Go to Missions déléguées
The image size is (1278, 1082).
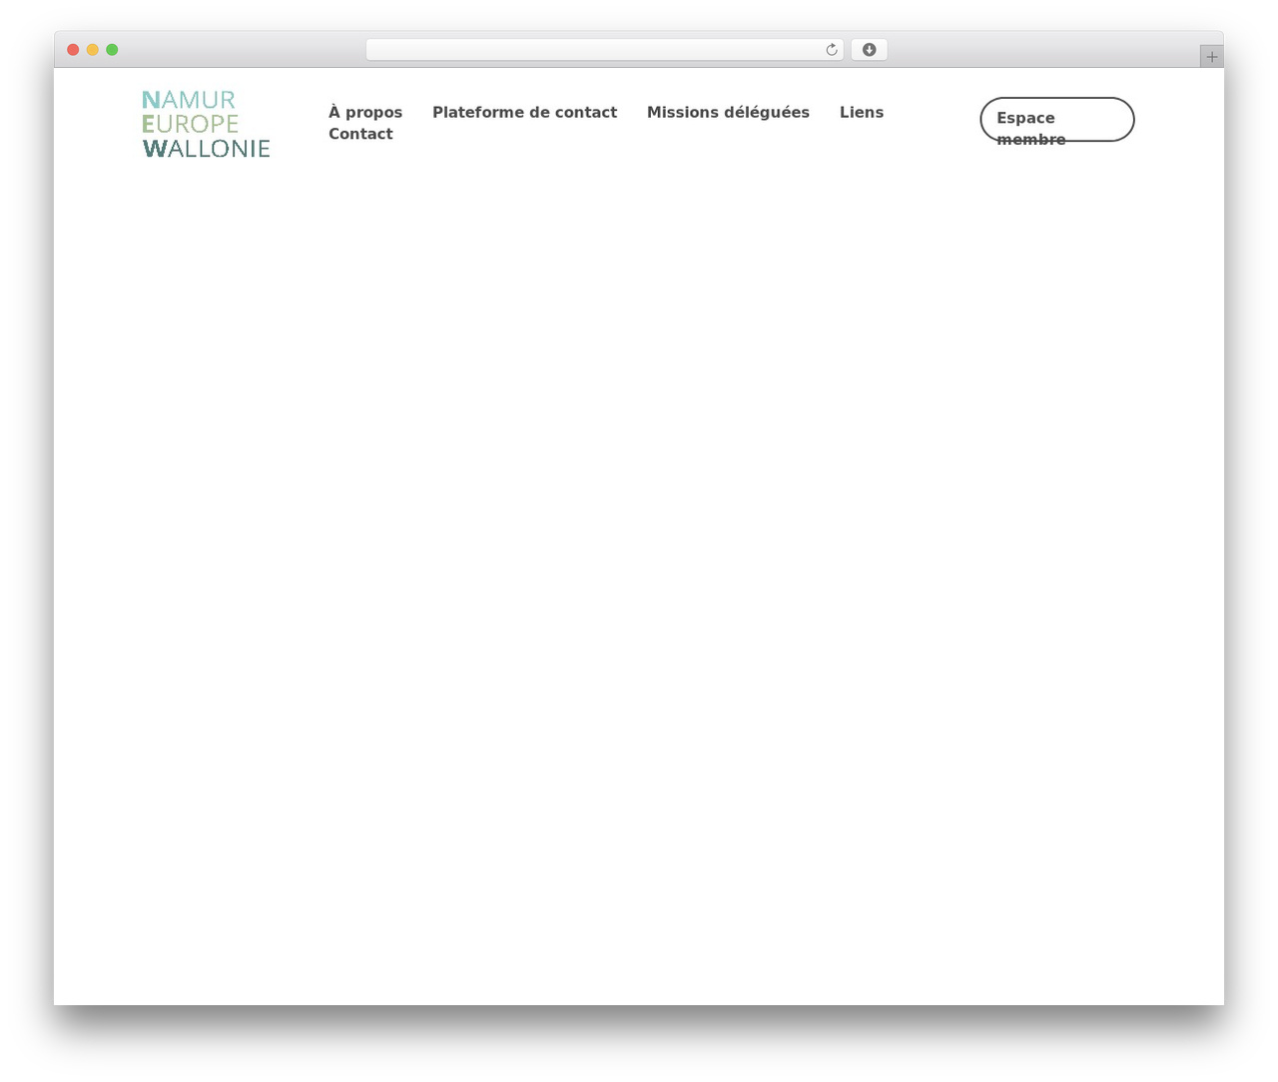click(x=728, y=113)
